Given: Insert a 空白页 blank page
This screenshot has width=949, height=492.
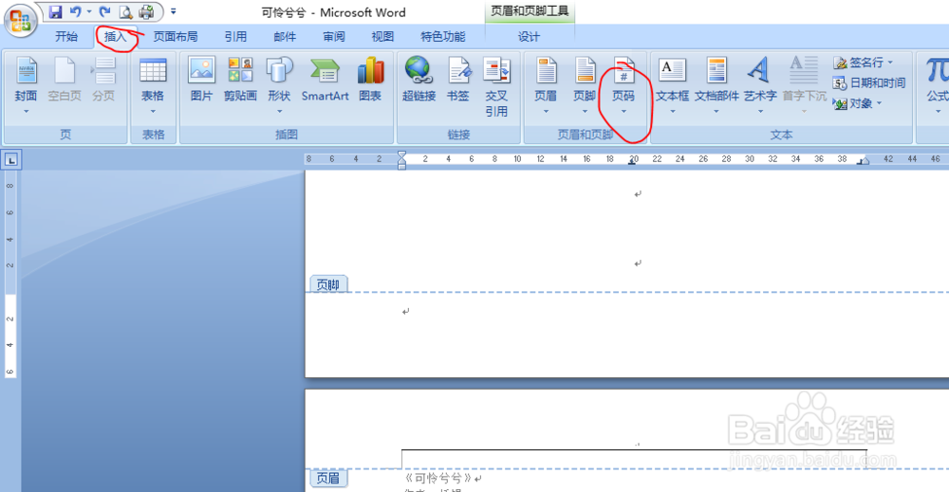Looking at the screenshot, I should click(x=65, y=80).
